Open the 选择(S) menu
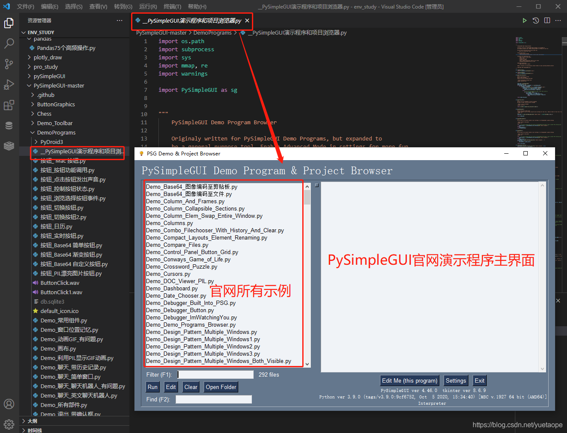 tap(74, 6)
